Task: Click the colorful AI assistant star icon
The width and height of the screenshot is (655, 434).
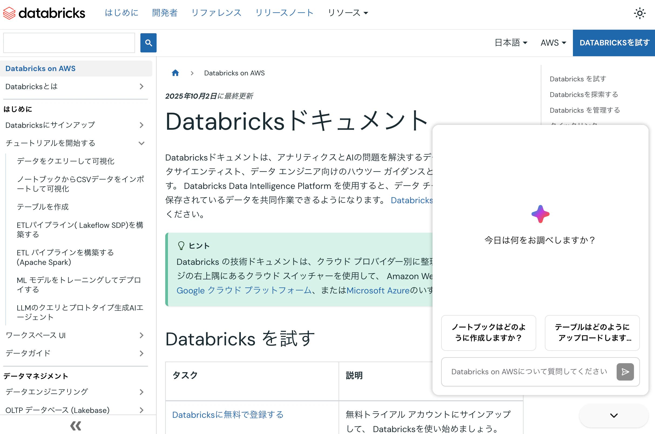Action: point(540,214)
